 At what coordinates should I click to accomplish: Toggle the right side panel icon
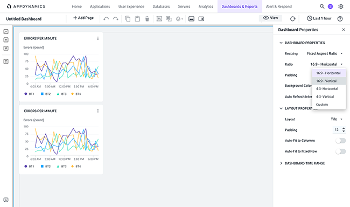tap(201, 19)
